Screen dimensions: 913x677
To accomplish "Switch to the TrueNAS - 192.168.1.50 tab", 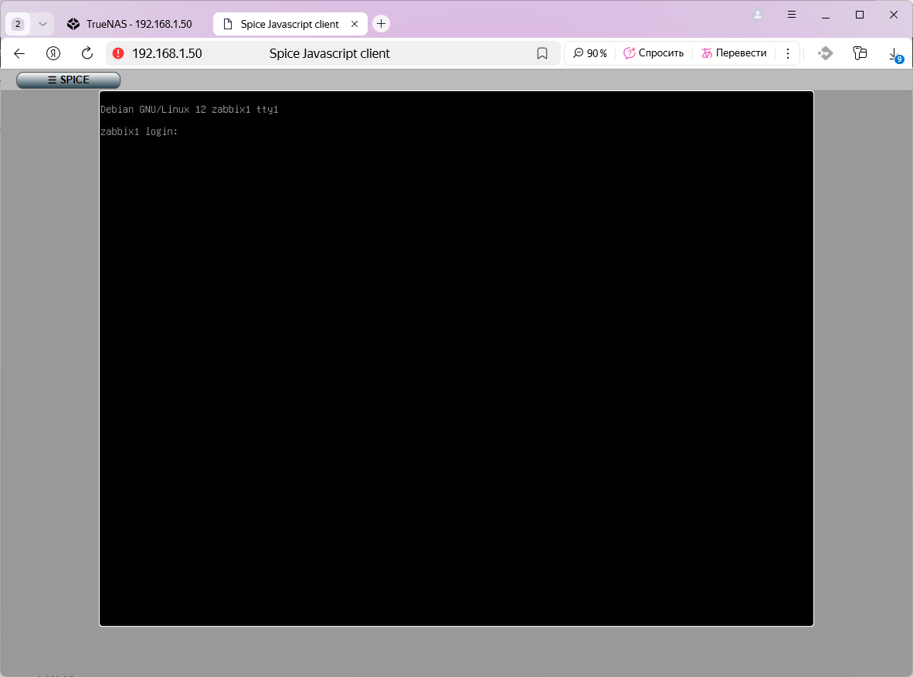I will (129, 24).
